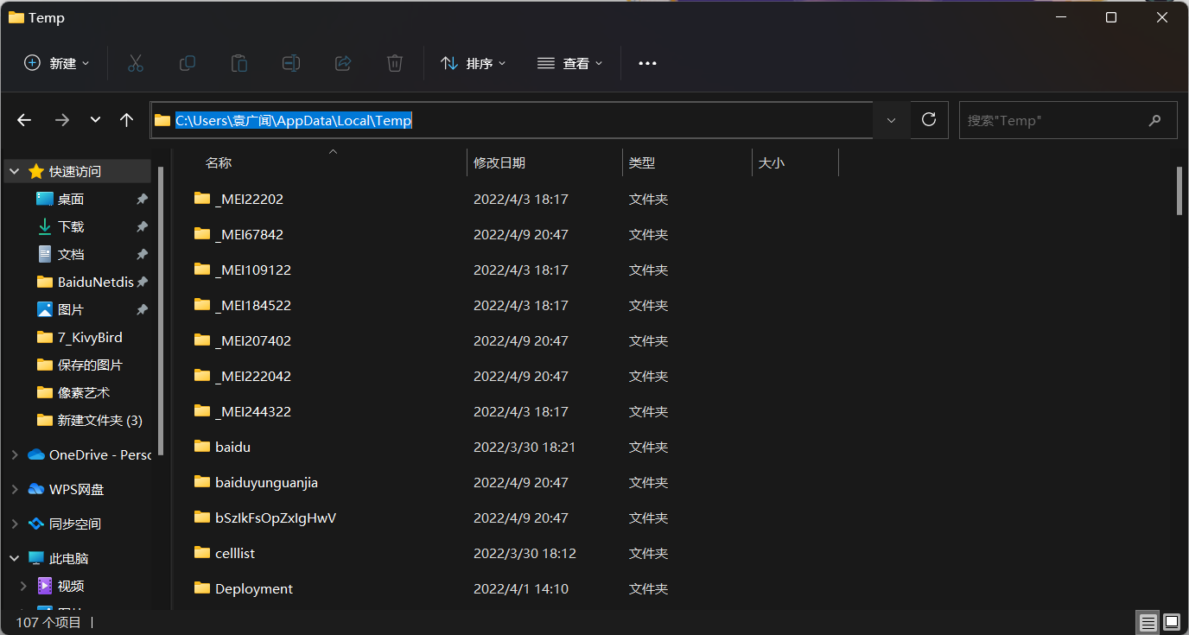
Task: Click the file list vertical scrollbar
Action: tap(1179, 190)
